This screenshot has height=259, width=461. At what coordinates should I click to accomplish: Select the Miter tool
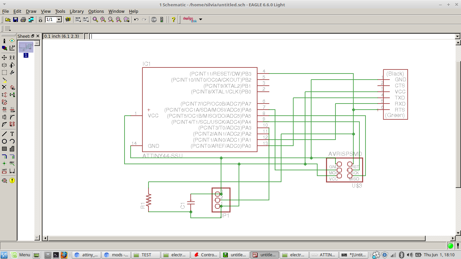(x=12, y=117)
